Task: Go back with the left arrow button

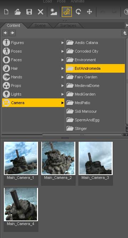Action: (x=5, y=33)
